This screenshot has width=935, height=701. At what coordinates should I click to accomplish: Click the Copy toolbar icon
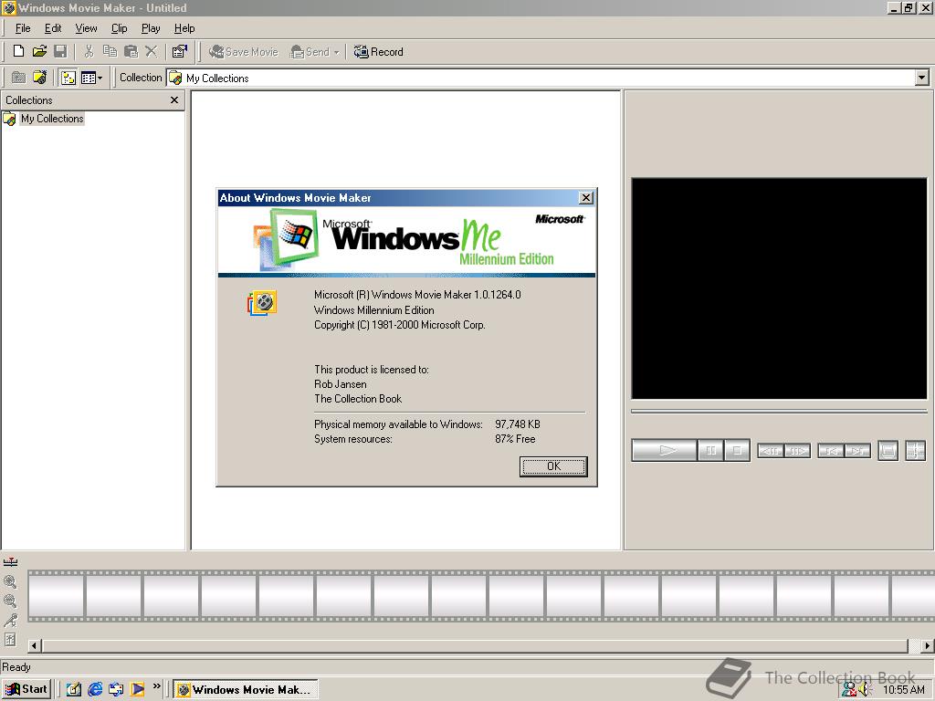click(x=110, y=51)
